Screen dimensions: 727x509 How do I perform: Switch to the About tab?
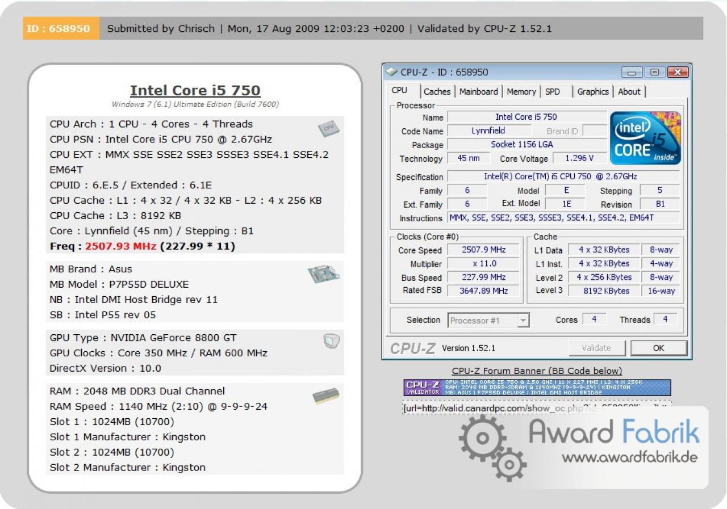click(x=629, y=91)
